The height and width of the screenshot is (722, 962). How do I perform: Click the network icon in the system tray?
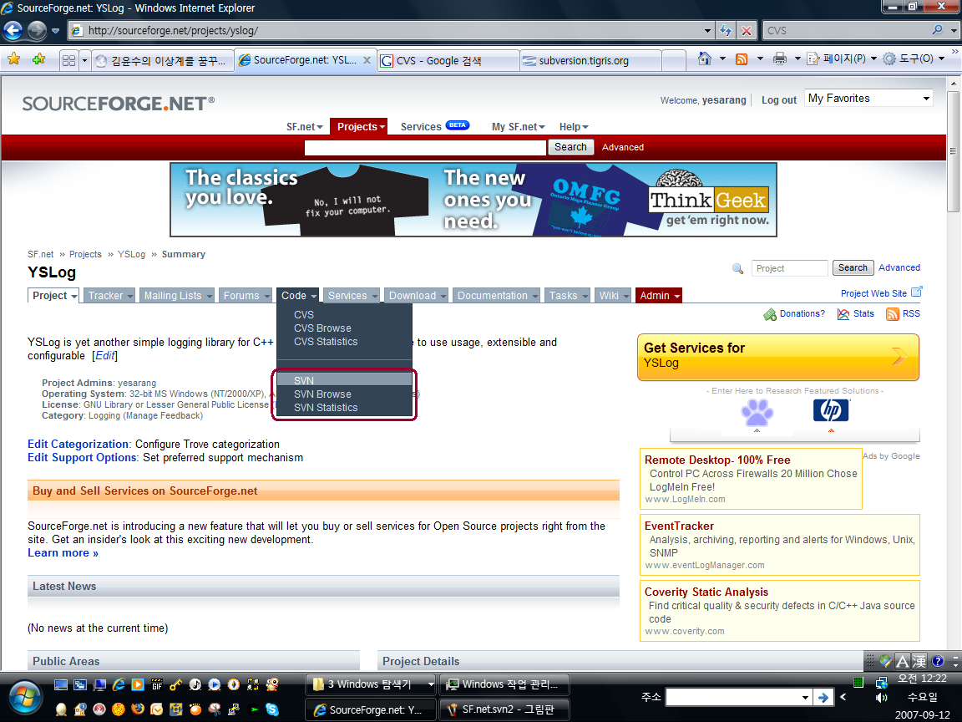coord(881,682)
